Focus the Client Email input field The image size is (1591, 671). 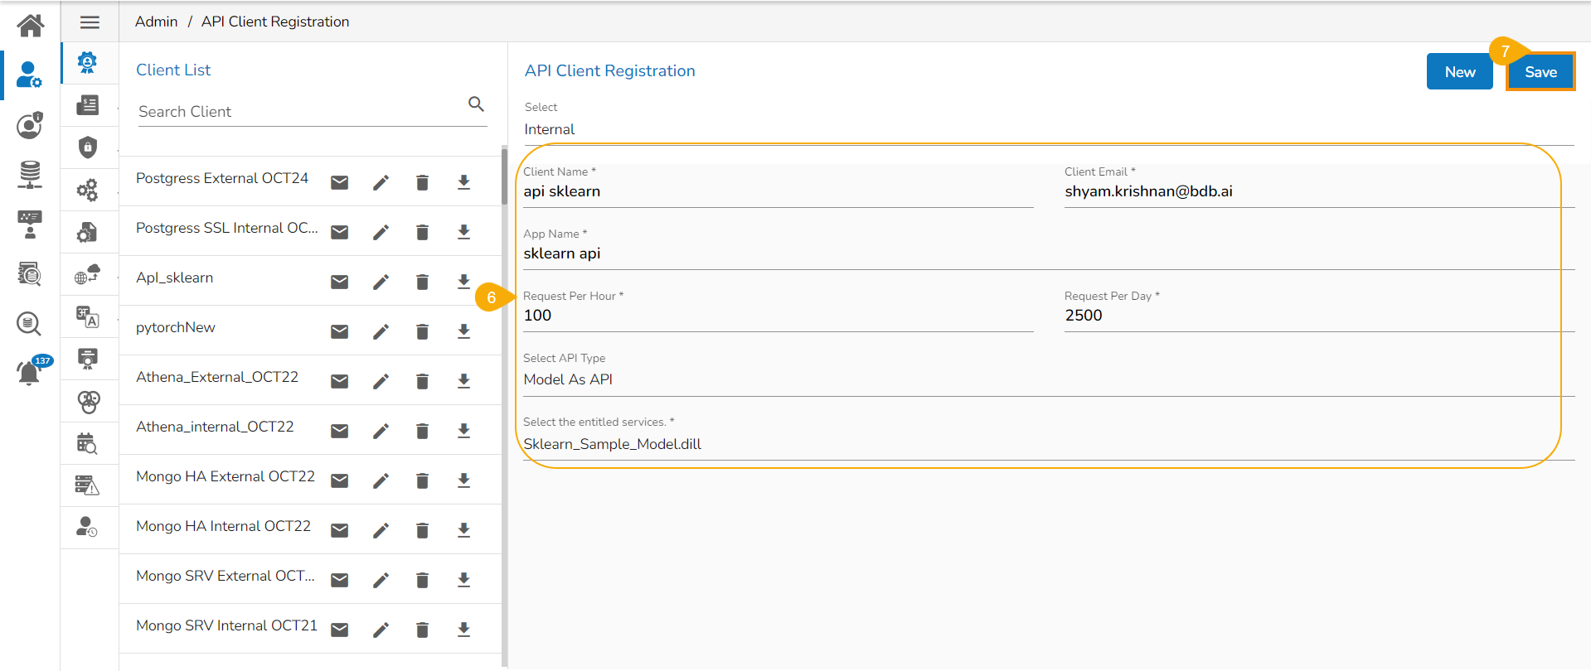1318,192
